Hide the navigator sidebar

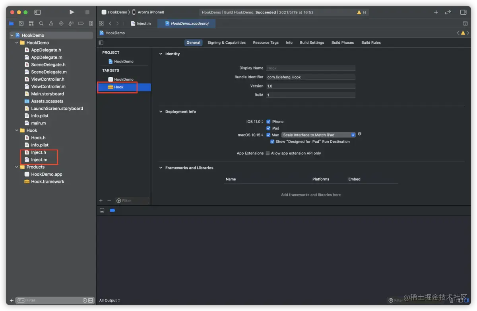click(38, 12)
